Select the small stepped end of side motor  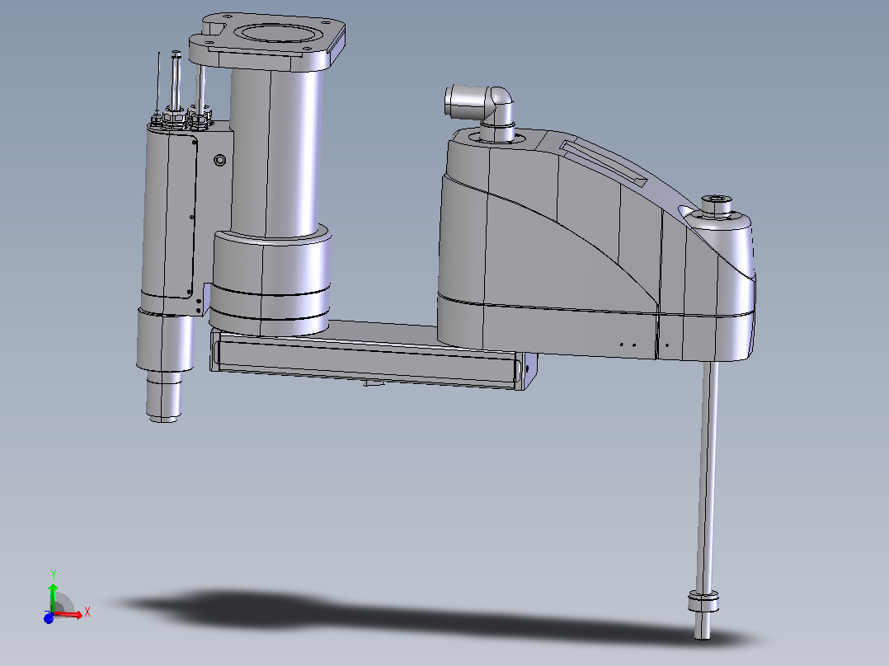coord(164,396)
